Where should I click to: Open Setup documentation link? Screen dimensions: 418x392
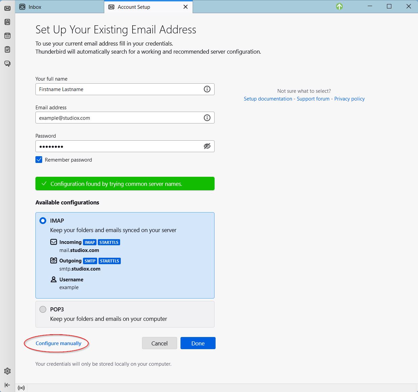(268, 99)
